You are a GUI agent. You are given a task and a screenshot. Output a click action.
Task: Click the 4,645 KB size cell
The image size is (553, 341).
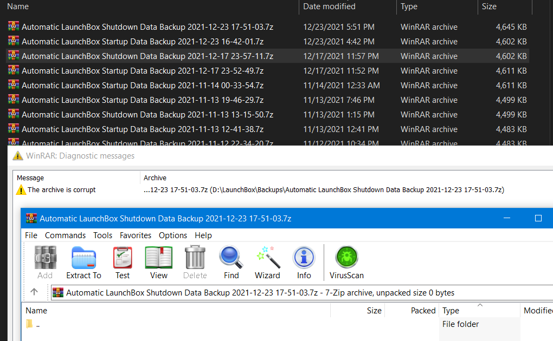511,27
